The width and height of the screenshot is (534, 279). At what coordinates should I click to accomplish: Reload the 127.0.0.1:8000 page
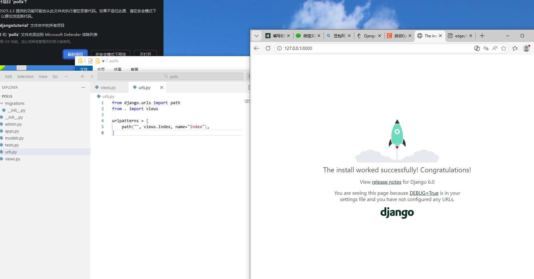(x=268, y=48)
